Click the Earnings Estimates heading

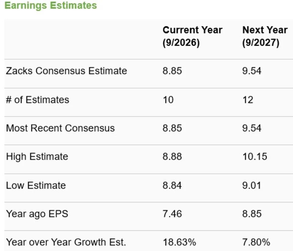[51, 5]
